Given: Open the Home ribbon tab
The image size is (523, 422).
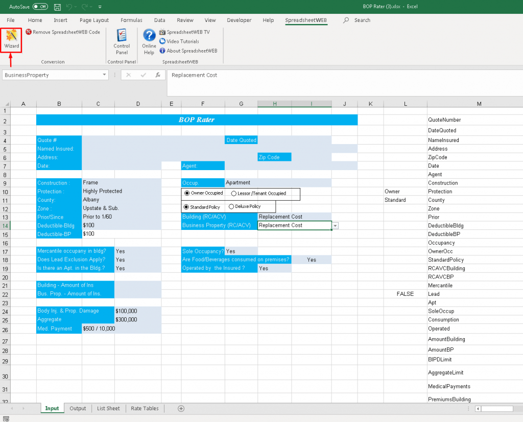Looking at the screenshot, I should click(x=35, y=20).
